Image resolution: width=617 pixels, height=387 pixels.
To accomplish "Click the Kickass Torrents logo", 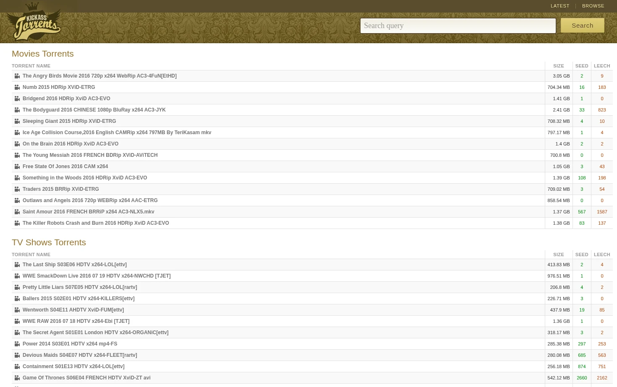I will (x=34, y=22).
